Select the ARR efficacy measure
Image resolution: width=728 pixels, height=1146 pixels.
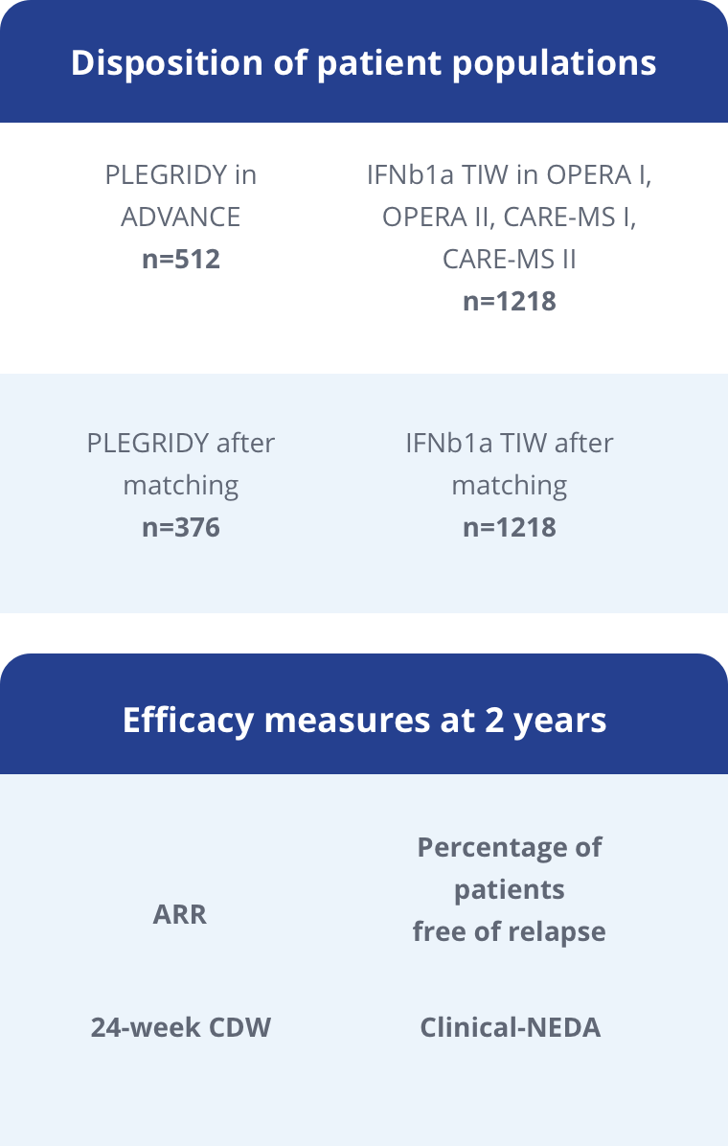coord(180,914)
